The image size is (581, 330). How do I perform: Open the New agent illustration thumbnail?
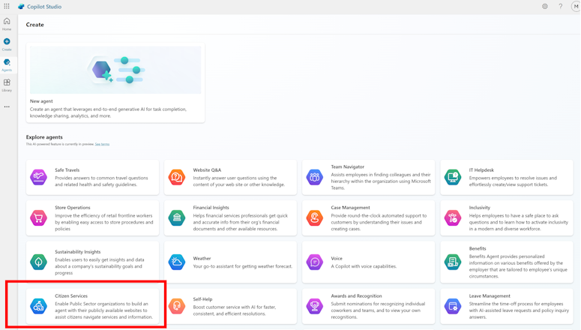115,70
